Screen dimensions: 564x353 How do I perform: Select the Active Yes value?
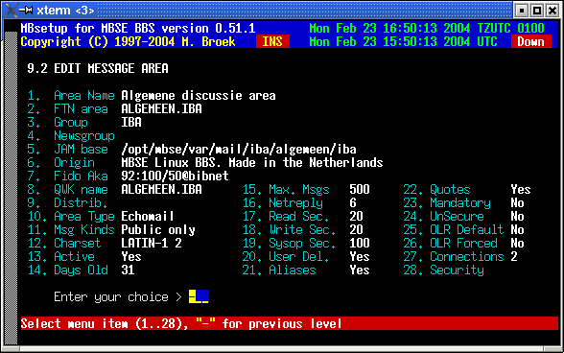131,256
